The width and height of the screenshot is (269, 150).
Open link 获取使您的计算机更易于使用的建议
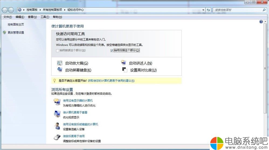click(x=111, y=81)
